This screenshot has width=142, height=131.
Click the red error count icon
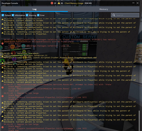coord(52,3)
